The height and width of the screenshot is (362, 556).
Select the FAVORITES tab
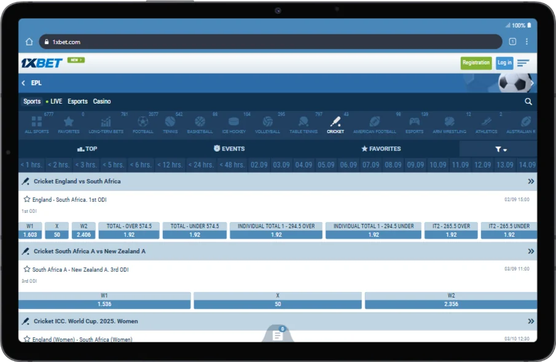click(x=381, y=148)
